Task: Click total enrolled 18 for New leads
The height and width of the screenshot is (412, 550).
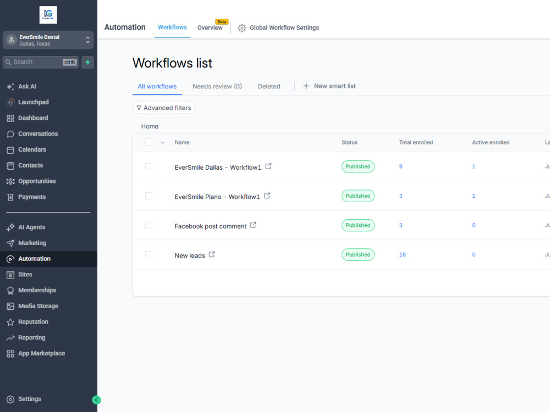Action: (x=403, y=255)
